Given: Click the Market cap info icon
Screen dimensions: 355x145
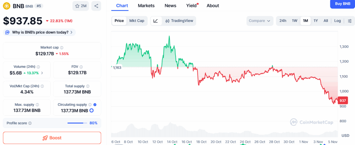Looking at the screenshot, I should pos(62,48).
